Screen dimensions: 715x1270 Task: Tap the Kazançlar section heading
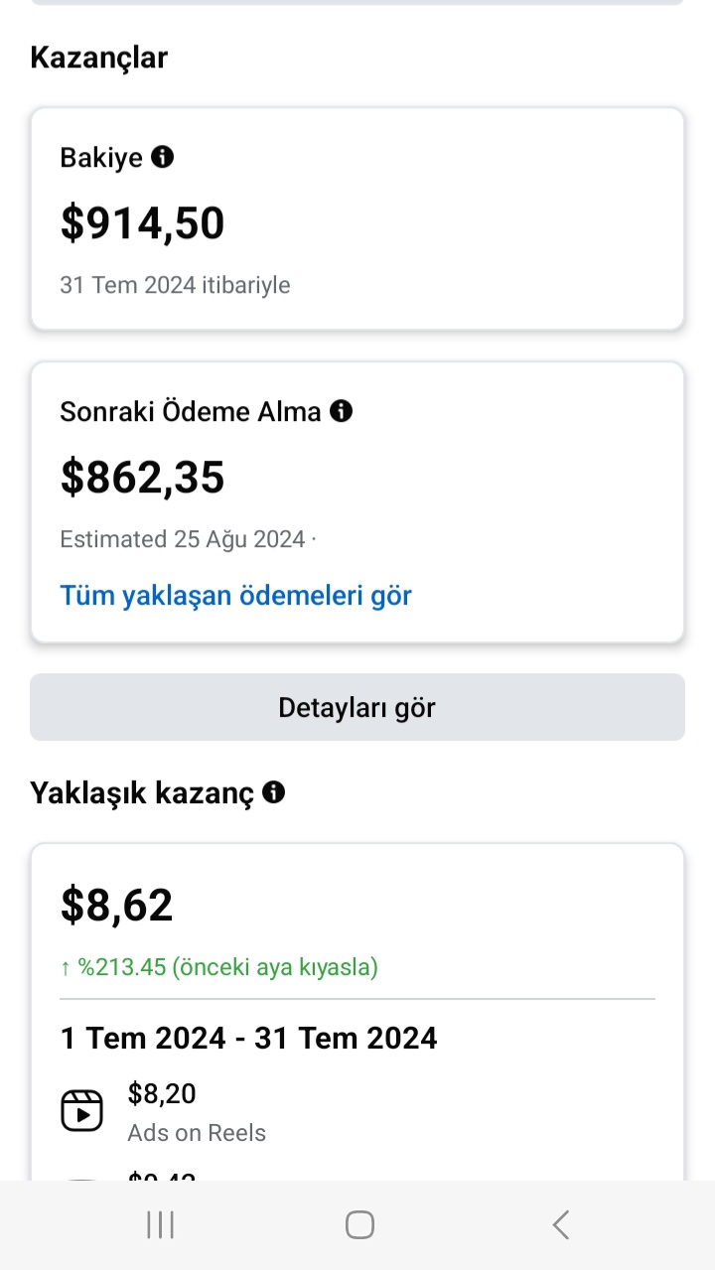98,58
